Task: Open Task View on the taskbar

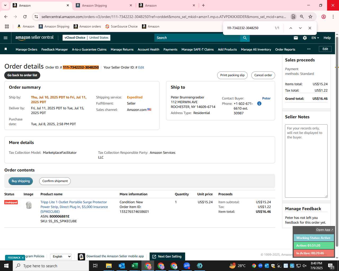Action: [95, 266]
